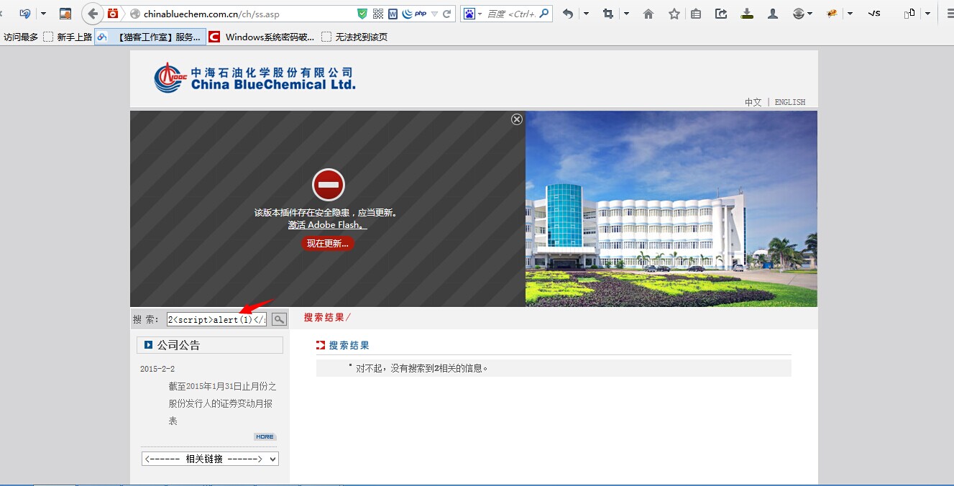The height and width of the screenshot is (486, 954).
Task: Click the red camera icon beside the URL
Action: 113,14
